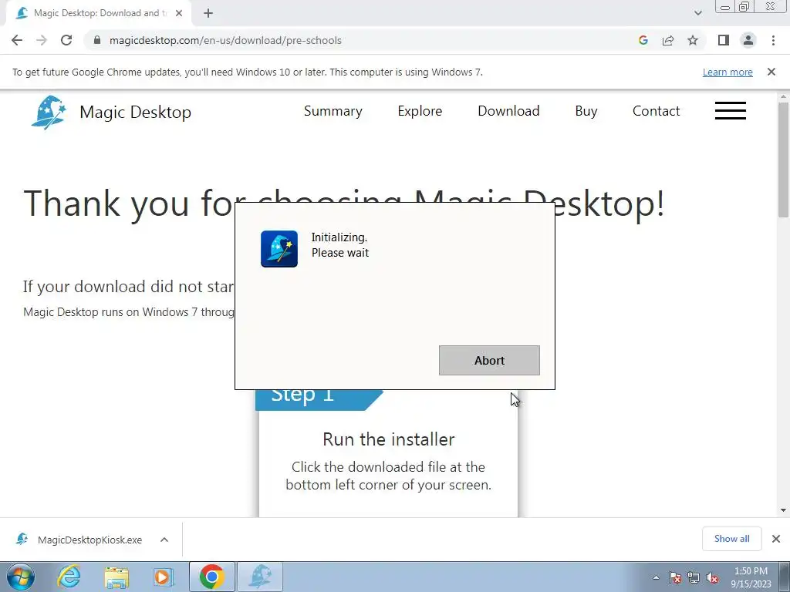Image resolution: width=790 pixels, height=592 pixels.
Task: Select Magic Desktop installer taskbar button
Action: click(x=260, y=577)
